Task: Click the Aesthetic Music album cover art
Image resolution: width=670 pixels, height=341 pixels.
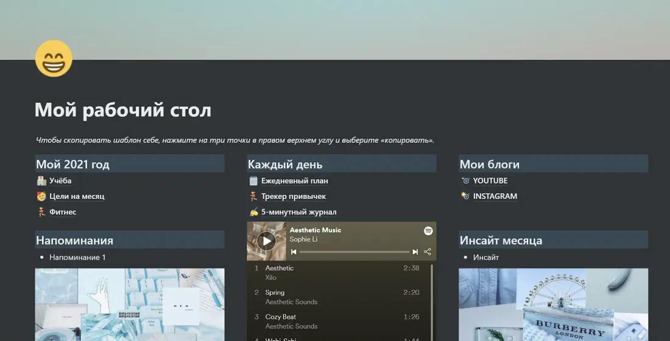Action: point(267,241)
